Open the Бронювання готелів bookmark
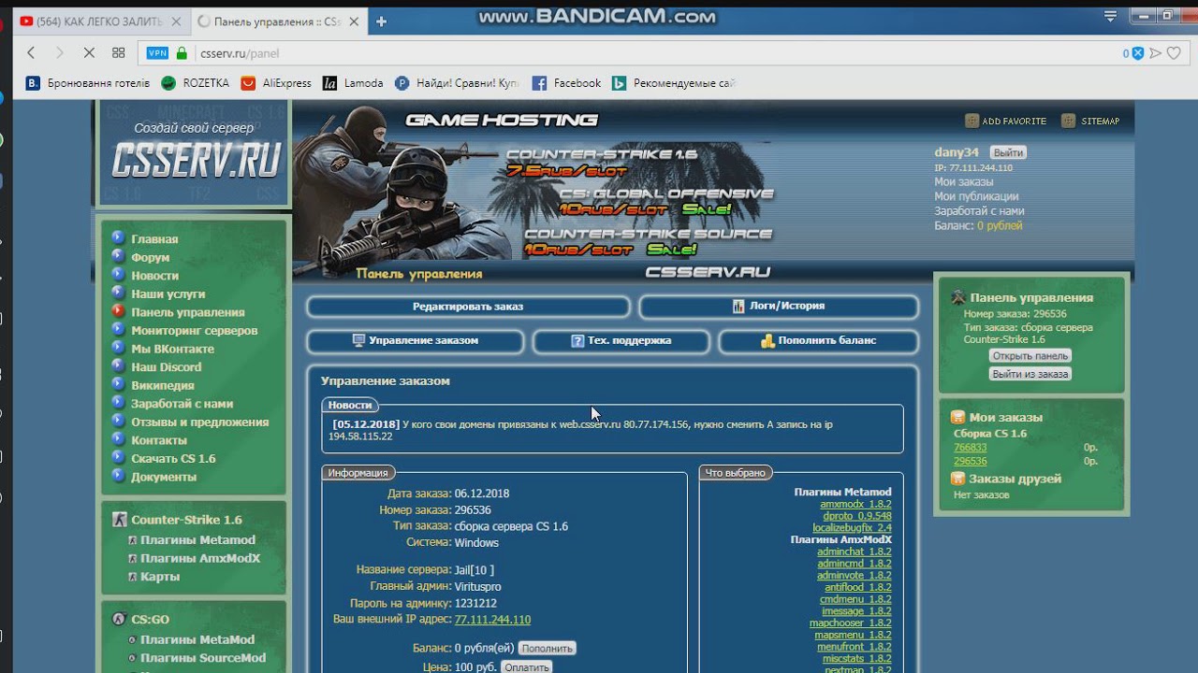Viewport: 1198px width, 673px height. [87, 83]
